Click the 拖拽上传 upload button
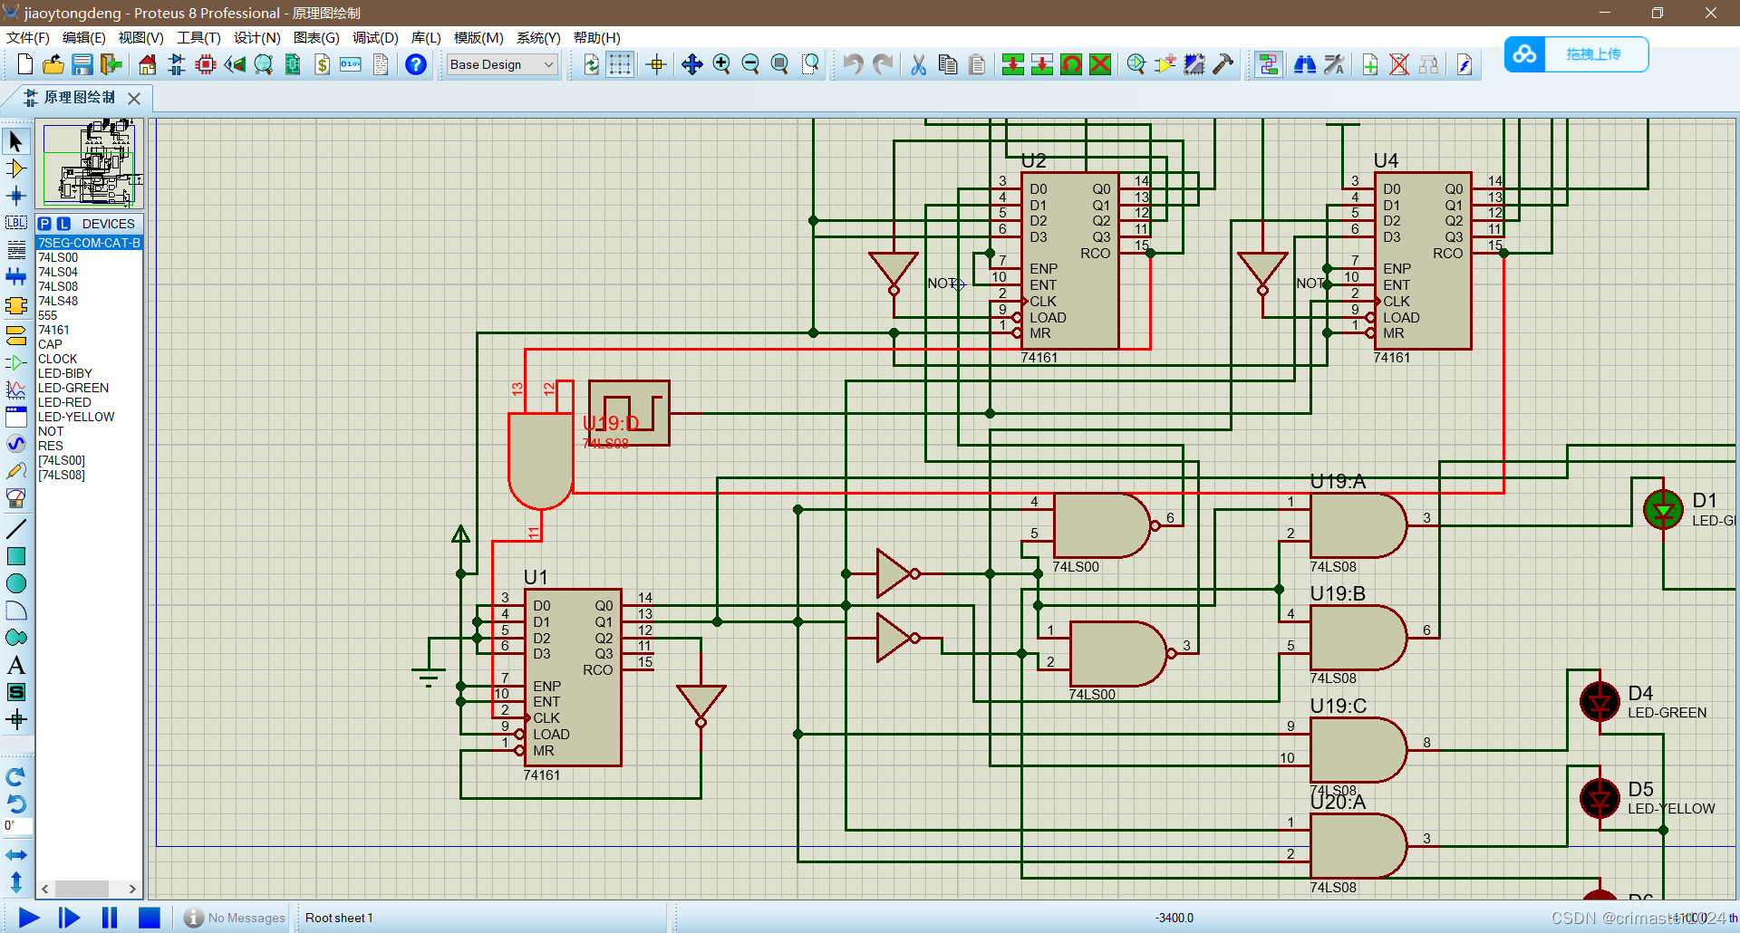This screenshot has height=933, width=1740. coord(1576,54)
